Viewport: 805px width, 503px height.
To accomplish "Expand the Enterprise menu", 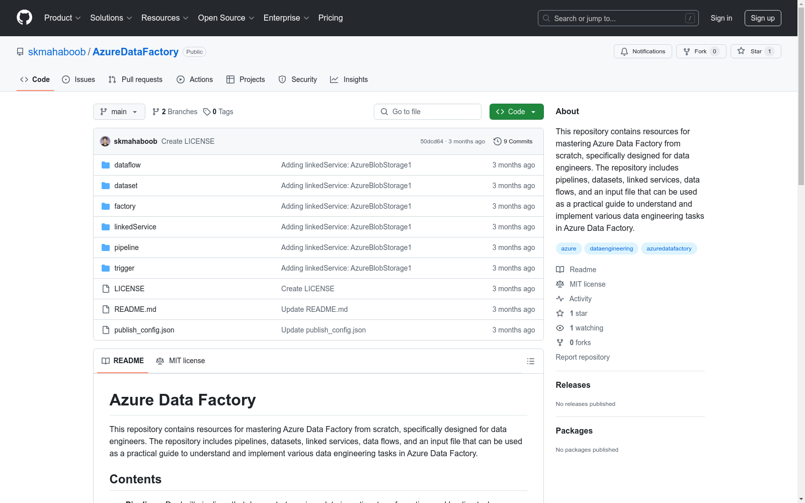I will coord(287,18).
